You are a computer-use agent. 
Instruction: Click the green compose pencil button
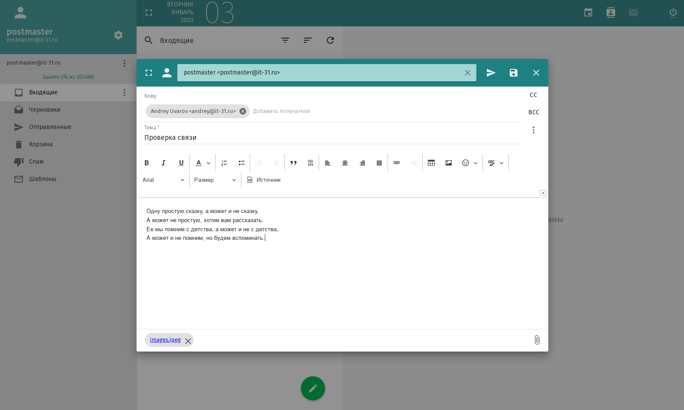click(313, 388)
